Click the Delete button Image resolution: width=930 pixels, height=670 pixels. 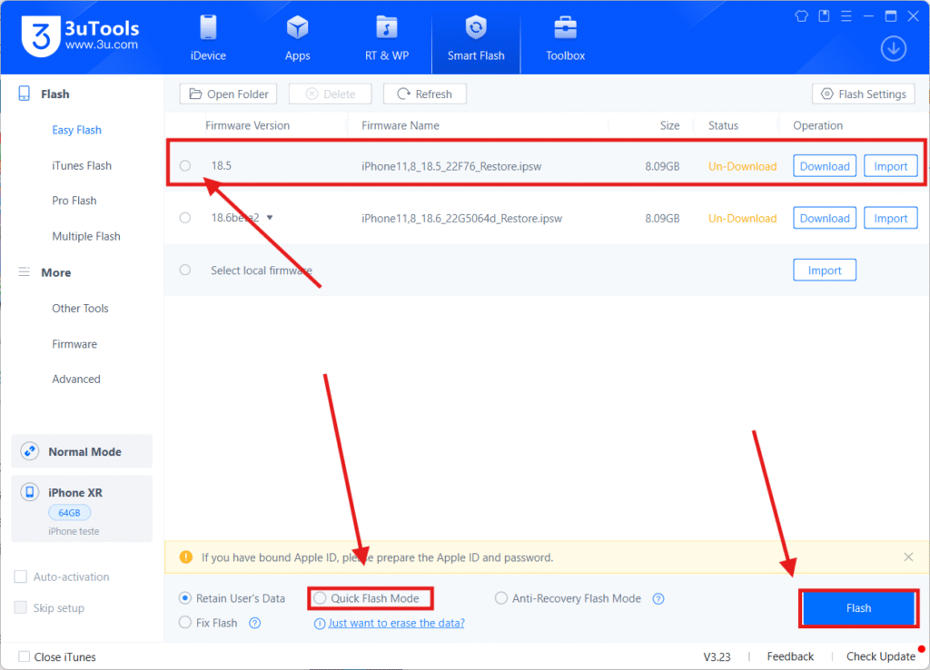(x=331, y=94)
